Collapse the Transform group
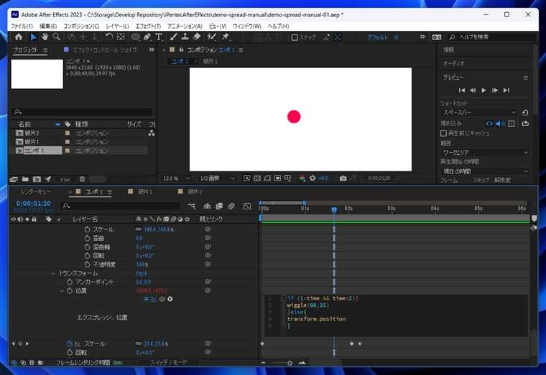Image resolution: width=546 pixels, height=375 pixels. tap(53, 273)
